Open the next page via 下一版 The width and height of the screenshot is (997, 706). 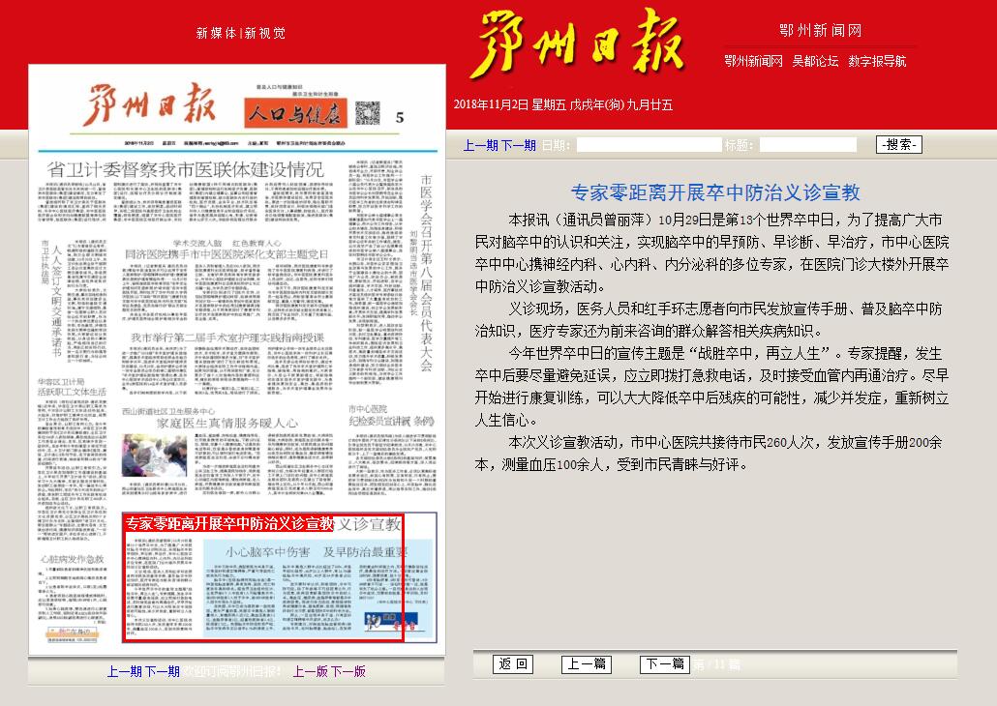(x=348, y=672)
